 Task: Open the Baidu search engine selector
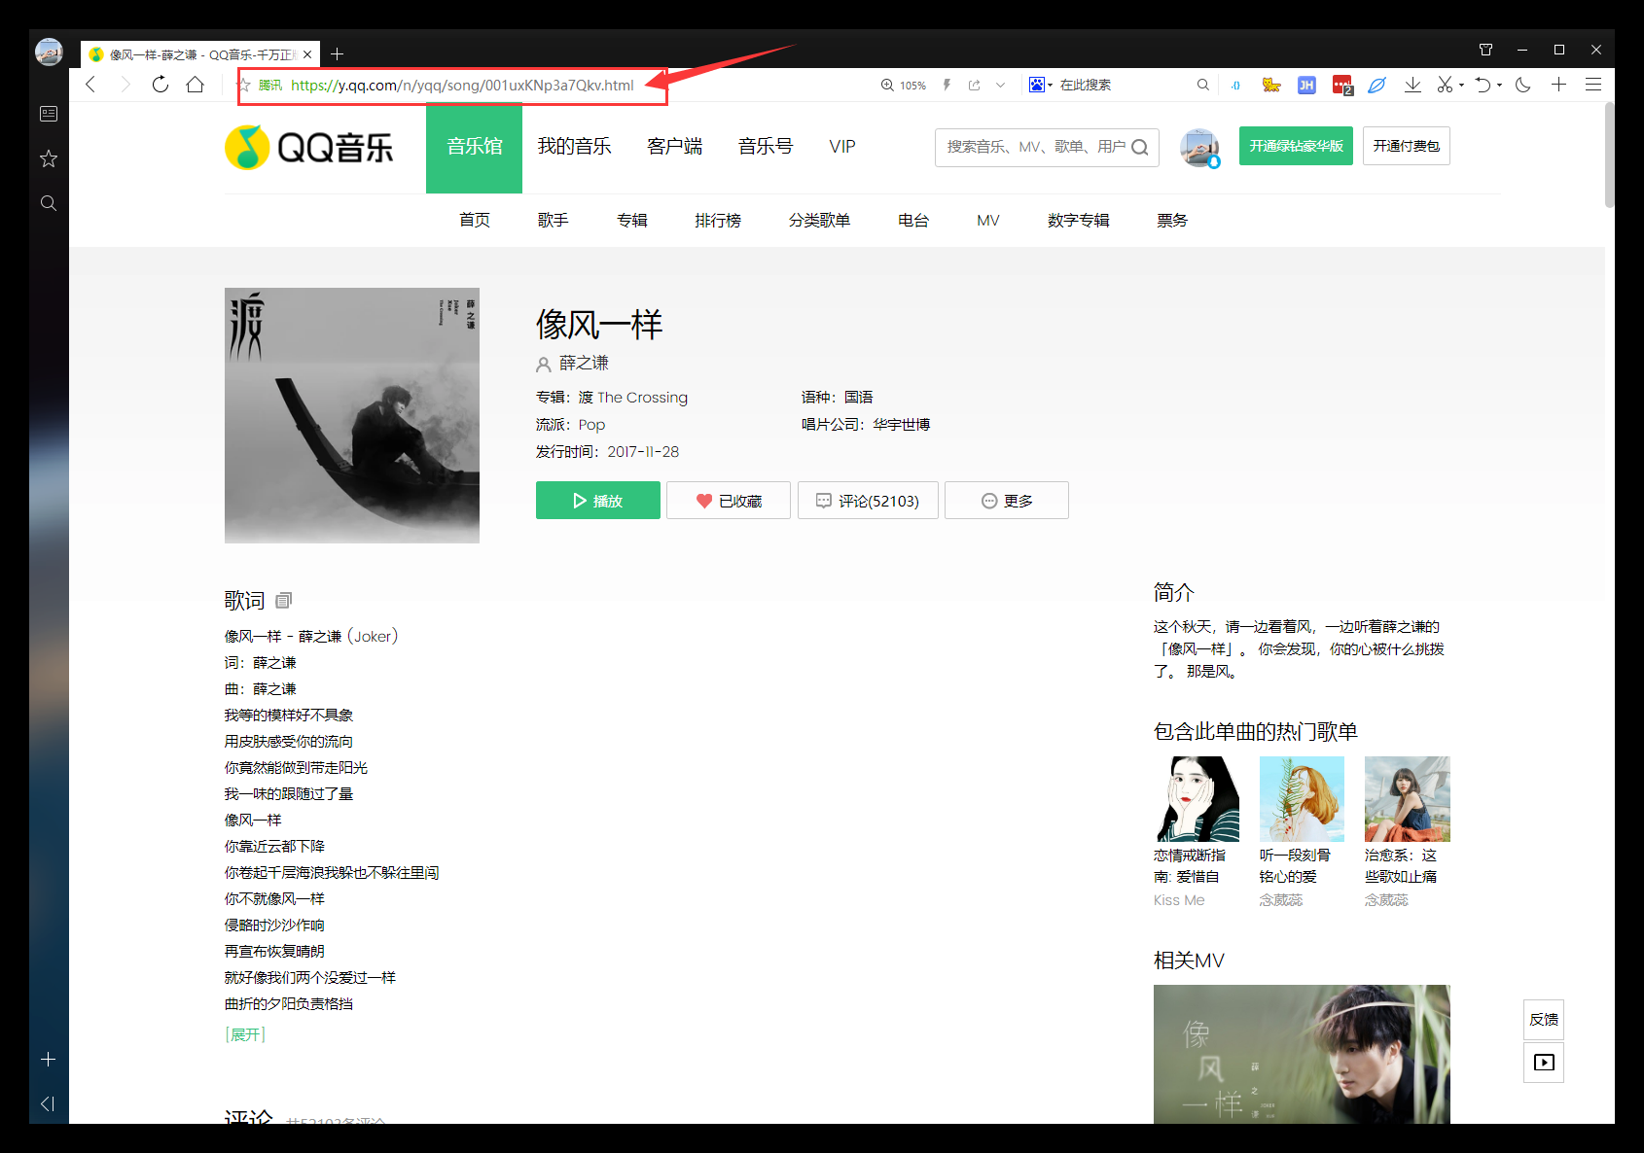tap(1040, 85)
